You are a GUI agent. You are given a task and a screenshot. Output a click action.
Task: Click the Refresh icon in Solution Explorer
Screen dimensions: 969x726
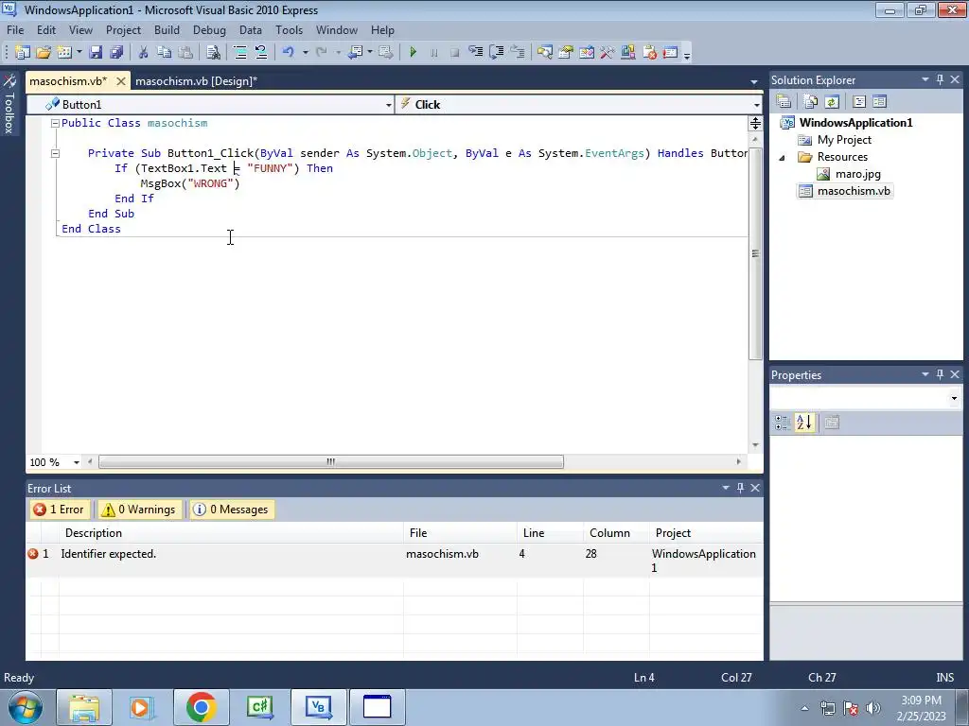(x=832, y=102)
